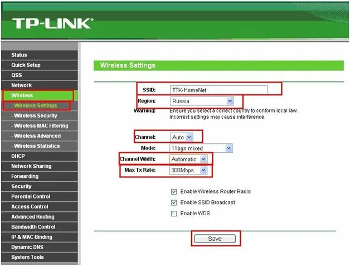Open the Security menu
The image size is (350, 266).
40,186
